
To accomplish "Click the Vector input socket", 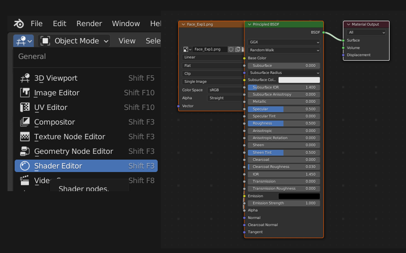I will 179,106.
